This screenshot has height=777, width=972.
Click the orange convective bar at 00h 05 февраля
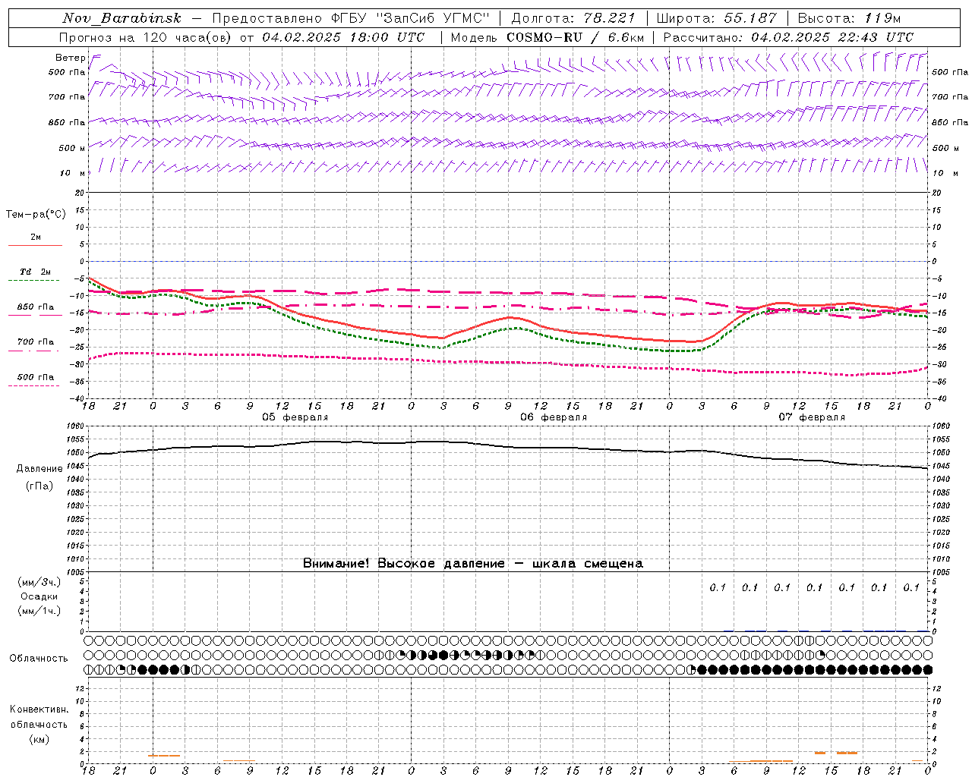tap(164, 756)
